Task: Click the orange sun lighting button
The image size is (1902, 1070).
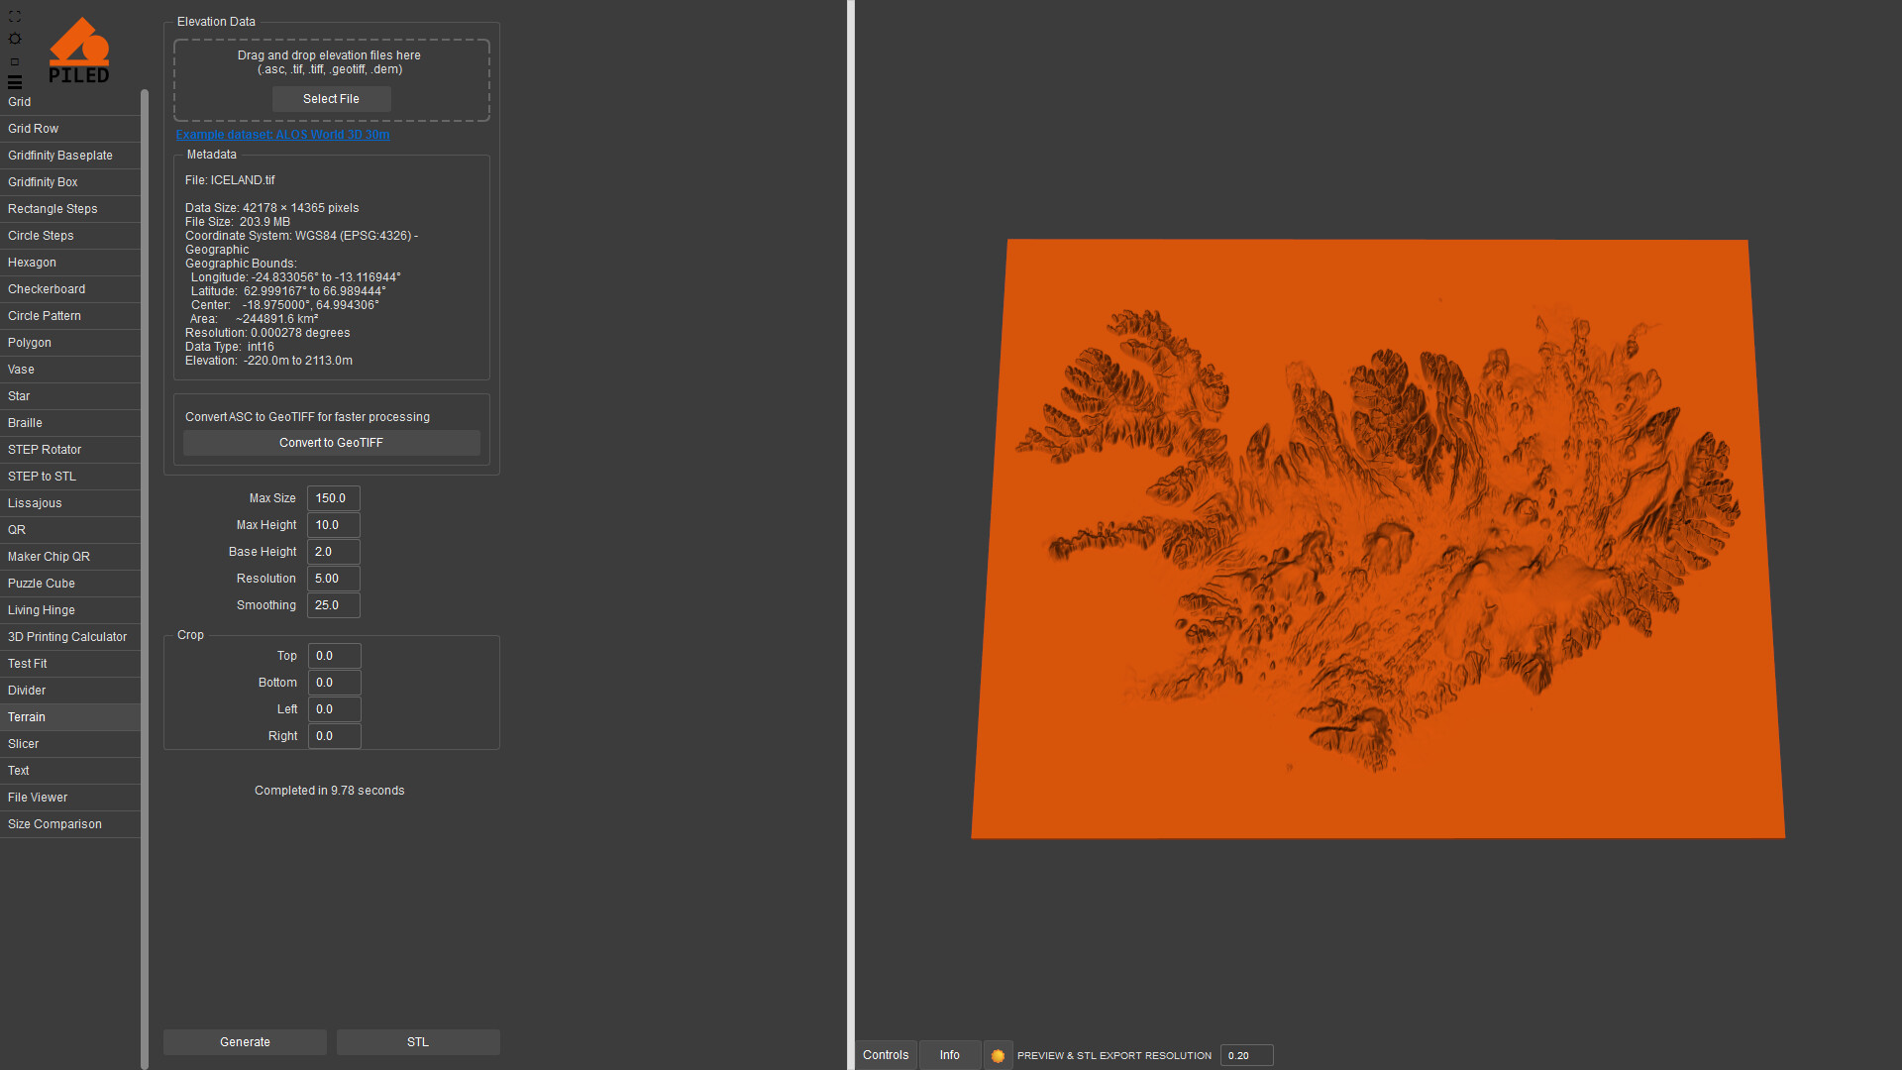Action: tap(998, 1055)
